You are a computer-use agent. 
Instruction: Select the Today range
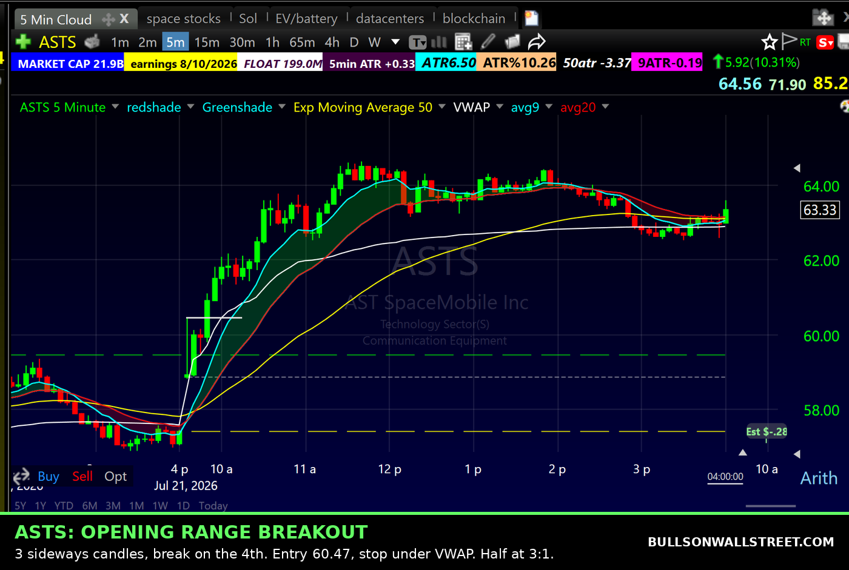pos(213,505)
